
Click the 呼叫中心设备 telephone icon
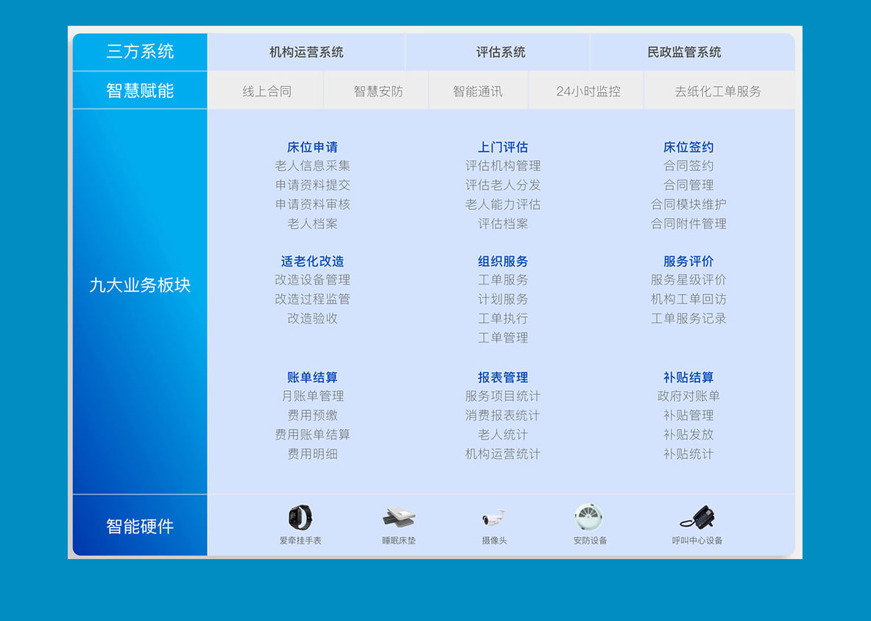point(697,518)
